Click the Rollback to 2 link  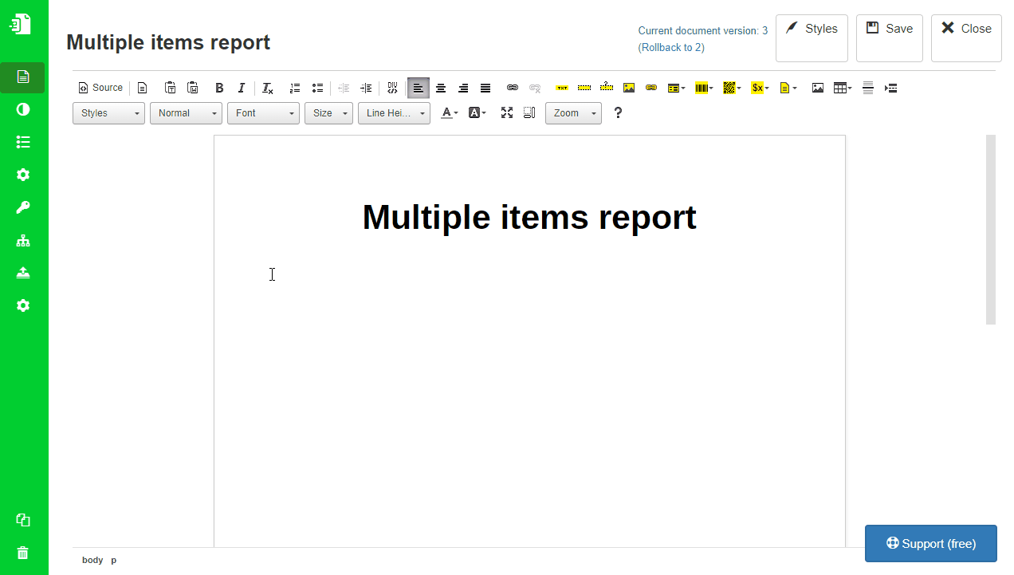click(671, 47)
